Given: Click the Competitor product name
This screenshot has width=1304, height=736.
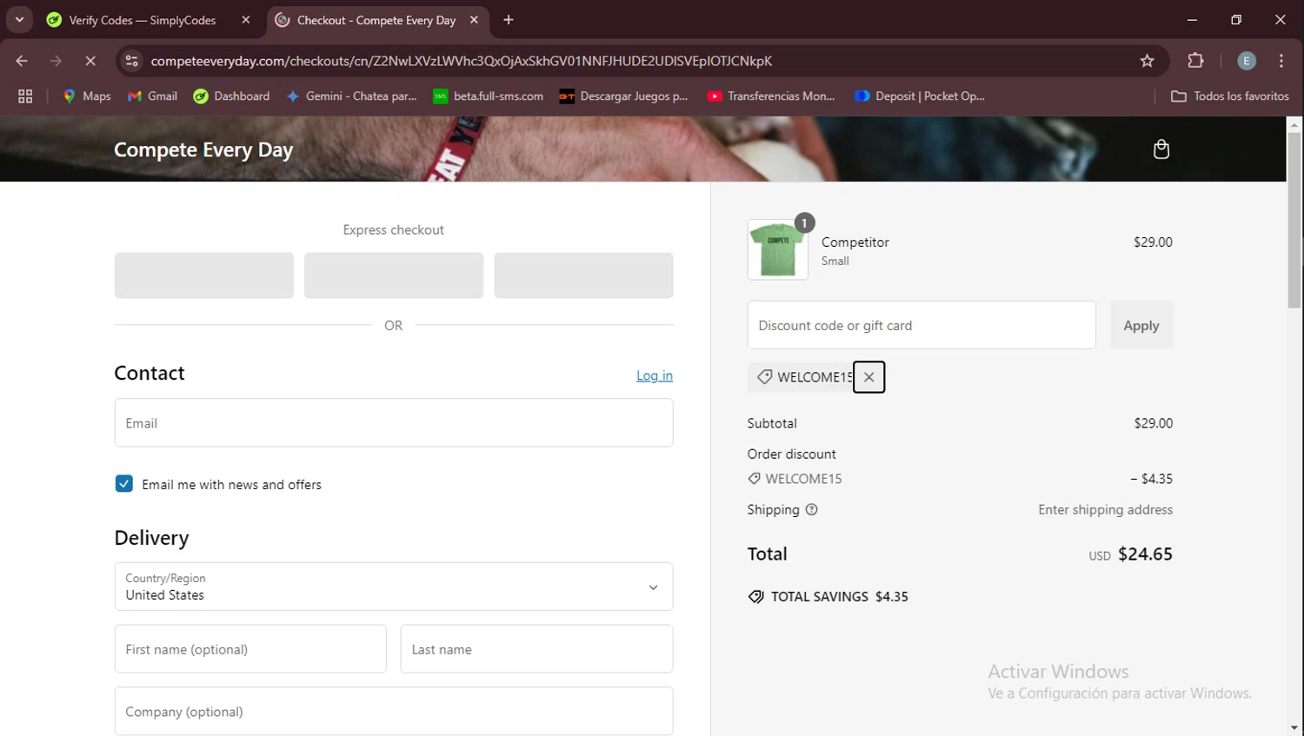Looking at the screenshot, I should pos(855,242).
